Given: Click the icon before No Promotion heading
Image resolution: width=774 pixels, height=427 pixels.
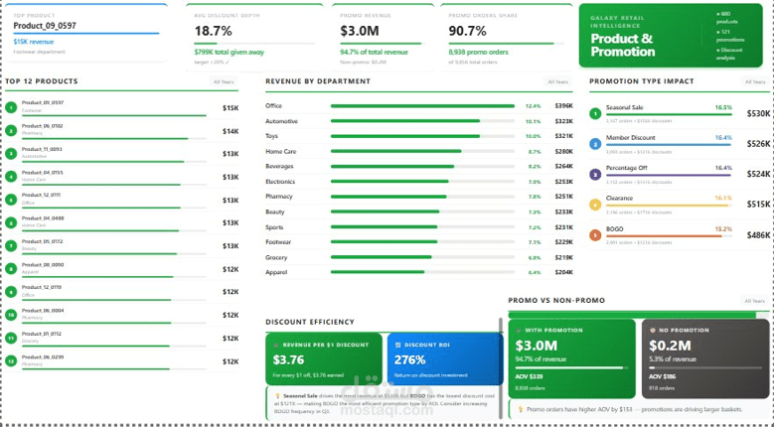Looking at the screenshot, I should [x=652, y=331].
